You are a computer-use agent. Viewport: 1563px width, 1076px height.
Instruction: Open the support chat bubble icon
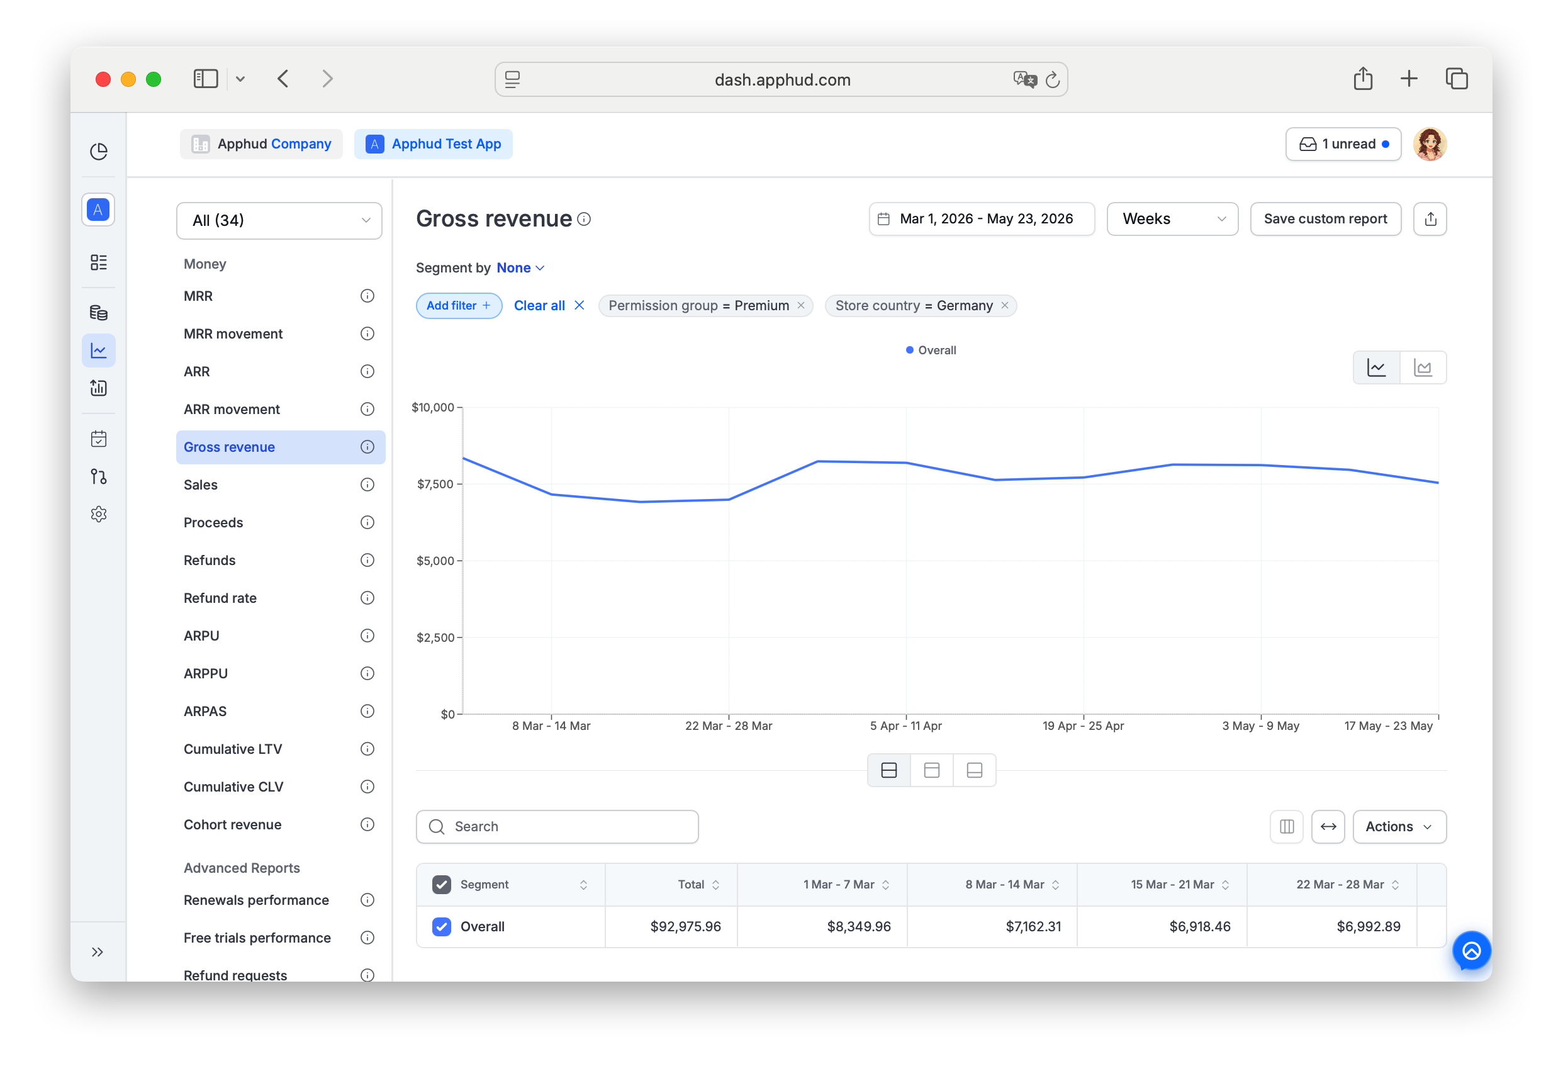[x=1471, y=952]
